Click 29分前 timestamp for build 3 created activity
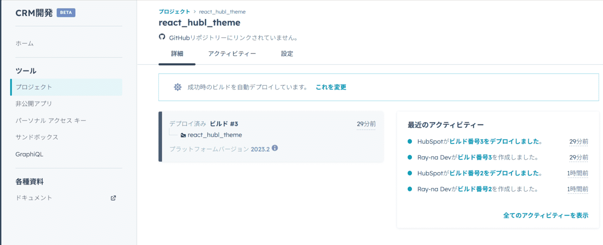Viewport: 603px width, 245px height. point(579,158)
